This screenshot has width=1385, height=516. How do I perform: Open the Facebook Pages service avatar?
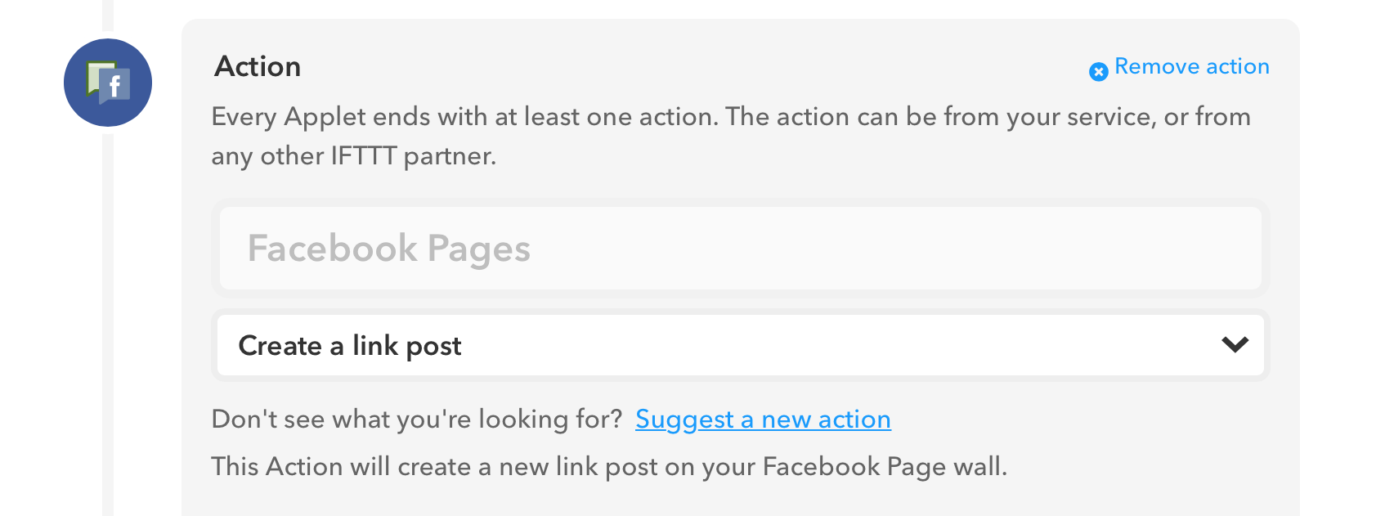tap(107, 82)
